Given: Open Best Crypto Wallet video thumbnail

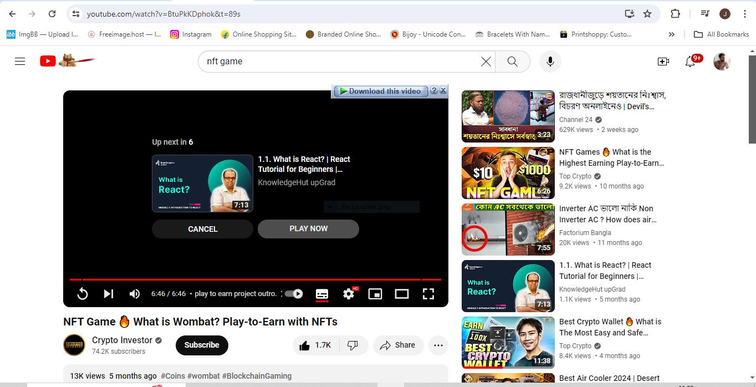Looking at the screenshot, I should [508, 343].
